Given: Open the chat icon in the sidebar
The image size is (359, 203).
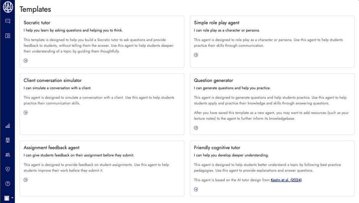Looking at the screenshot, I should point(8,21).
